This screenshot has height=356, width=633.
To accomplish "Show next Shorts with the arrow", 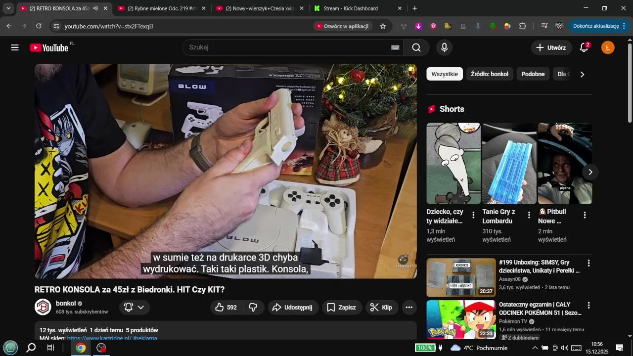I will (590, 172).
